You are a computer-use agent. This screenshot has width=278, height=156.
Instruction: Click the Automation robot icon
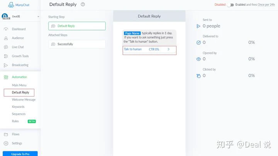tap(6, 77)
